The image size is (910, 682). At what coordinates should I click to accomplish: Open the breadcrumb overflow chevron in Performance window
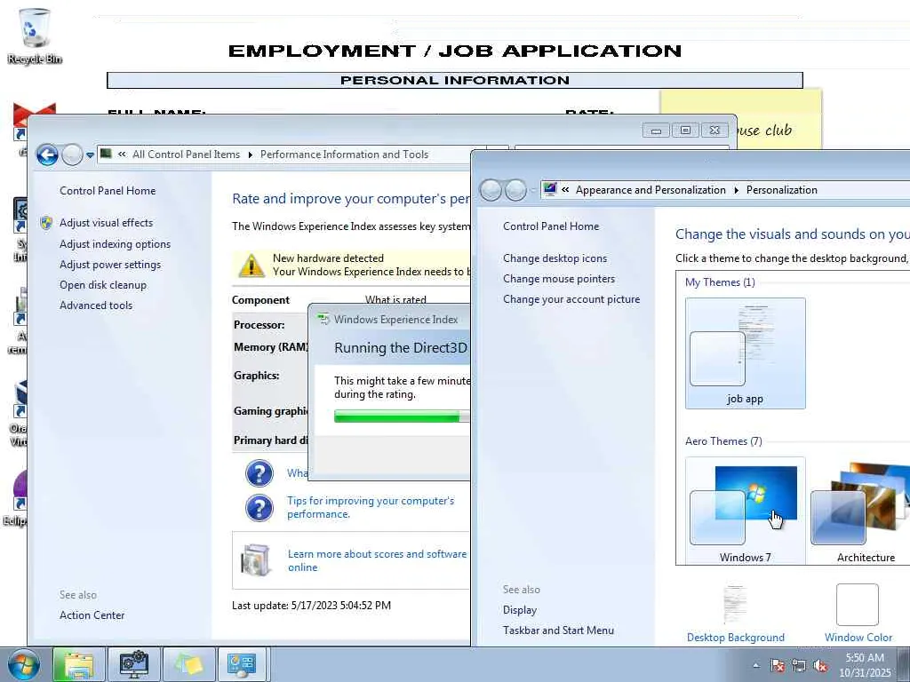(122, 155)
